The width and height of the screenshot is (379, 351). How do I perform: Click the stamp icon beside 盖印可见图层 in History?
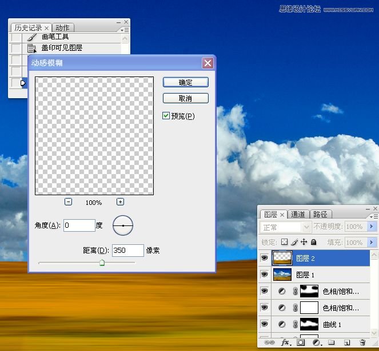[31, 49]
